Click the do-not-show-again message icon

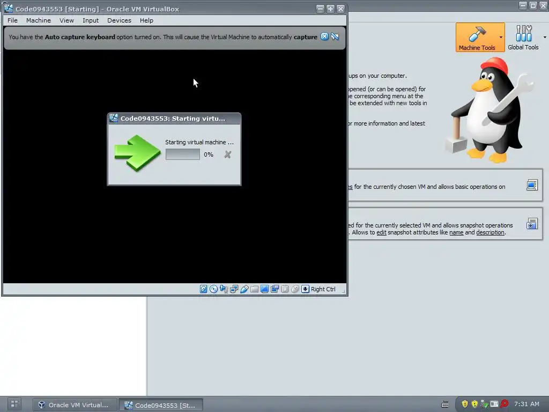[335, 36]
